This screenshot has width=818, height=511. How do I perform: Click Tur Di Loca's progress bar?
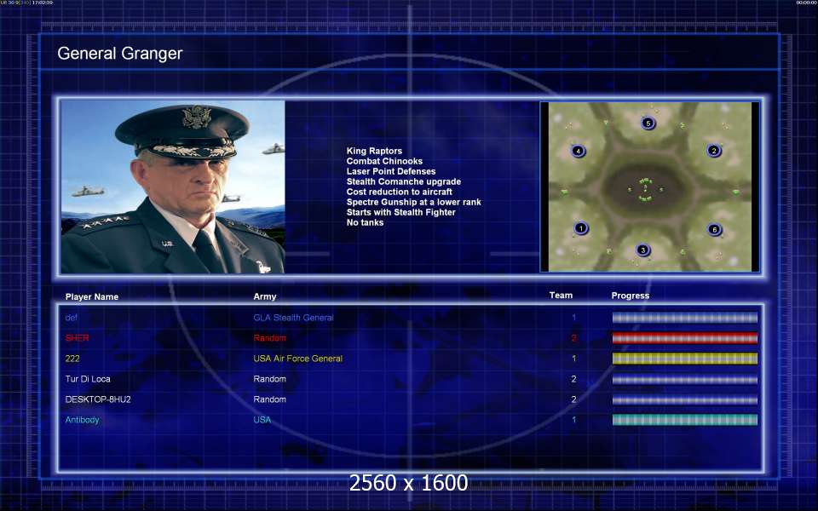[684, 379]
